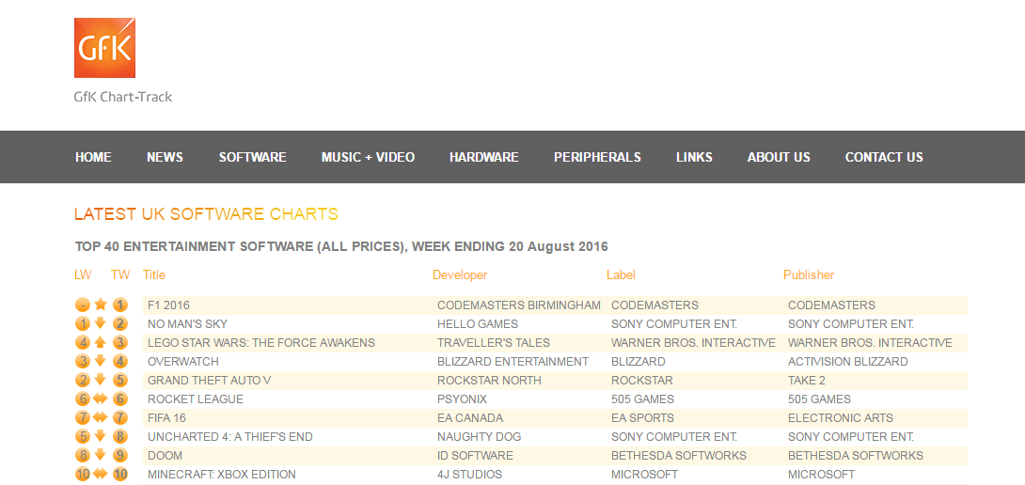Click the up arrow icon in Lego Star Wars row
Viewport: 1025px width, 485px height.
tap(101, 342)
